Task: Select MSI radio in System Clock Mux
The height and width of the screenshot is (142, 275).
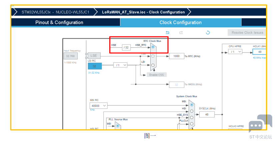Action: click(192, 105)
